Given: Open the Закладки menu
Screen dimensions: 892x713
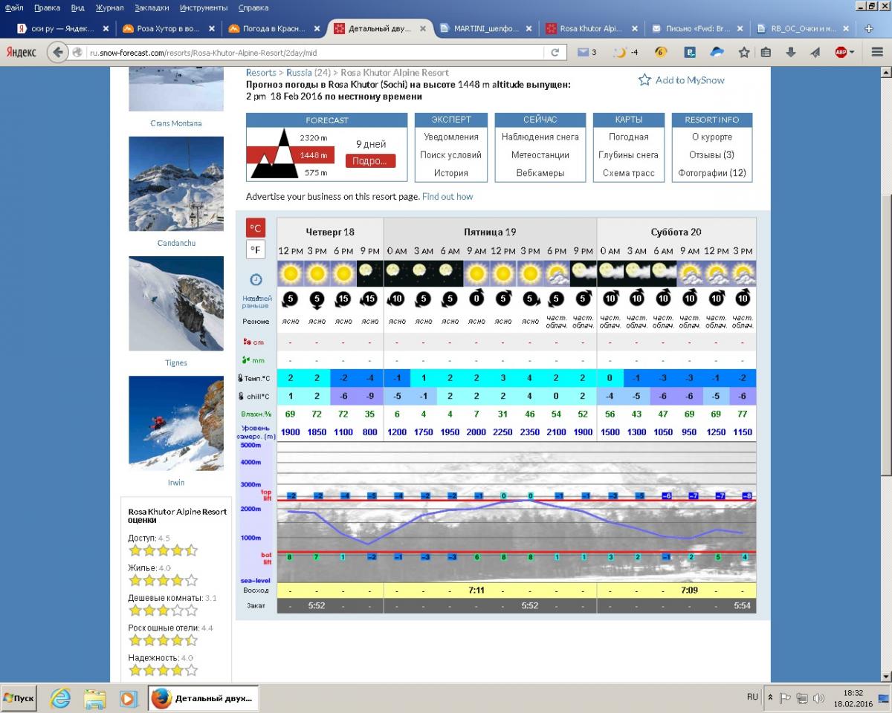Looking at the screenshot, I should point(152,7).
